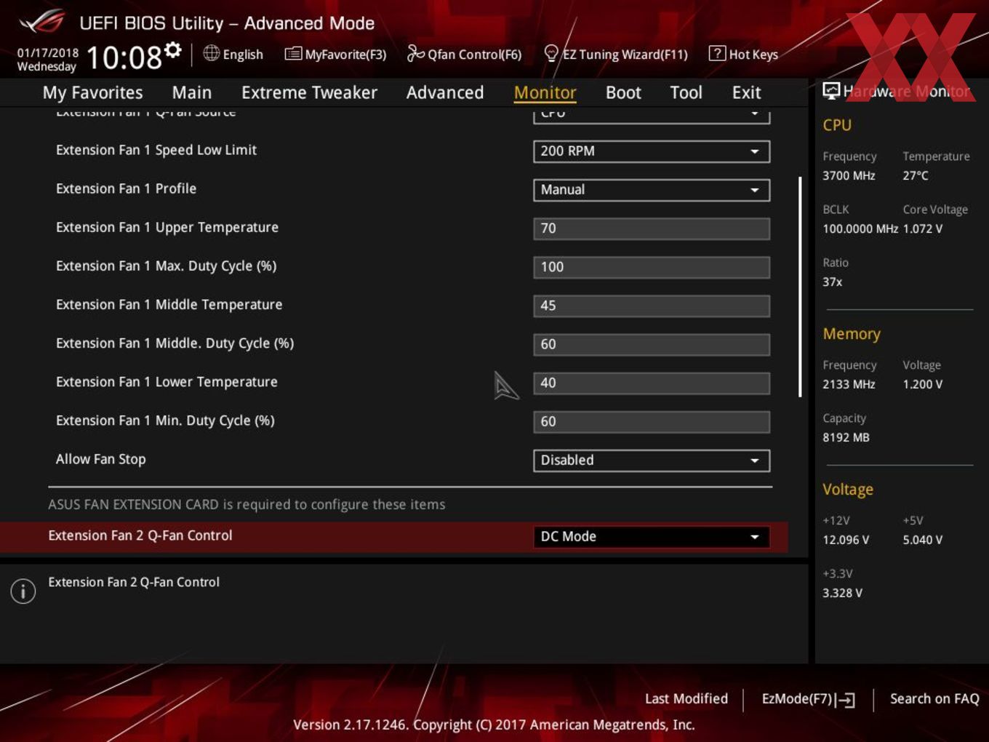The height and width of the screenshot is (742, 989).
Task: Click Extension Fan 1 Min. Duty Cycle field
Action: [652, 421]
